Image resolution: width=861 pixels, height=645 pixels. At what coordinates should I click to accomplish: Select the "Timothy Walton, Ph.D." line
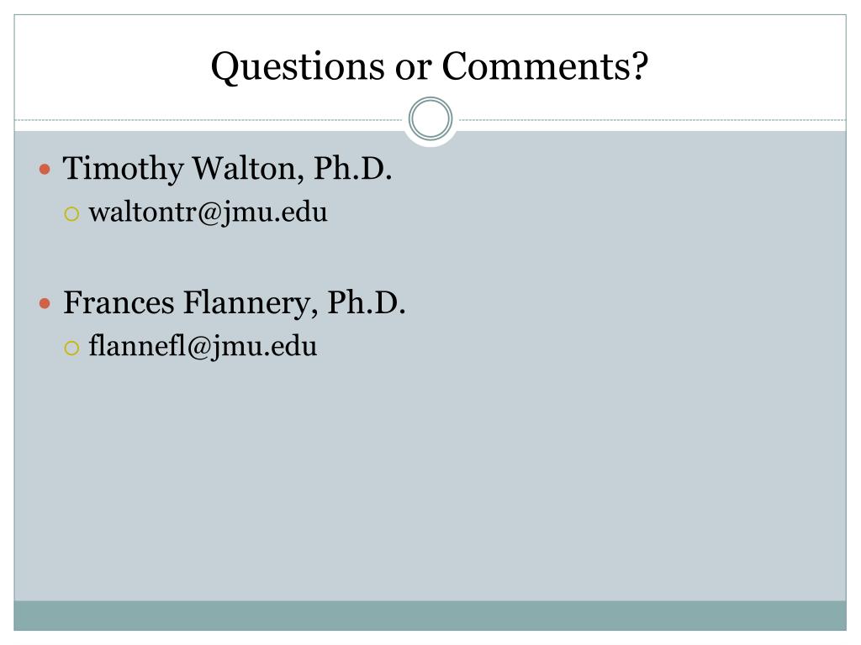pyautogui.click(x=227, y=168)
